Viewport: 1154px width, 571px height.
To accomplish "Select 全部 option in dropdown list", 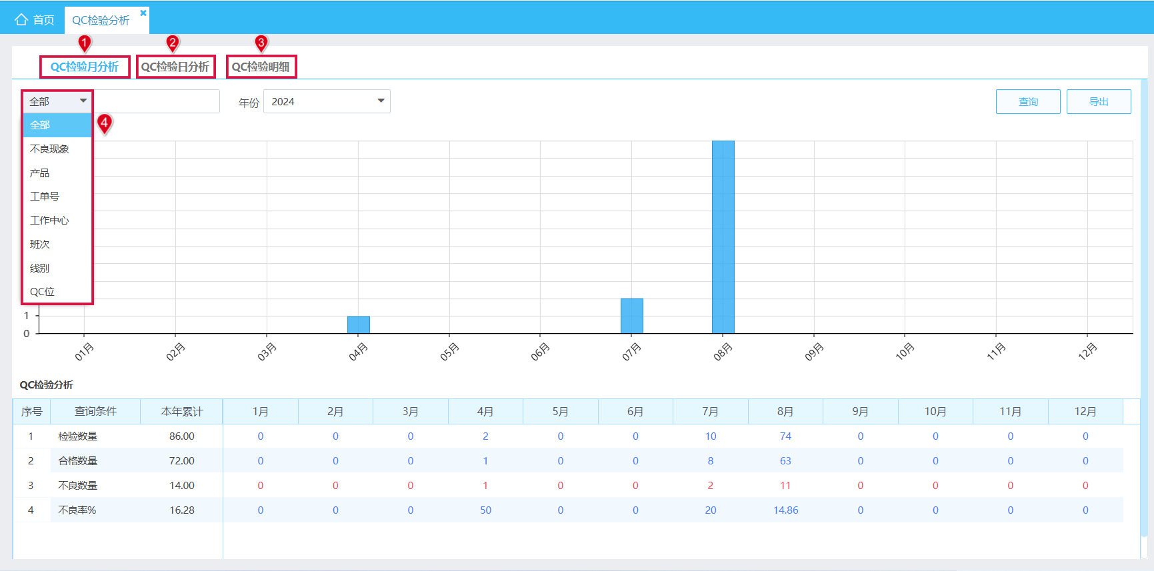I will pos(57,125).
